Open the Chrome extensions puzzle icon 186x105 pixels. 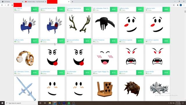(x=178, y=5)
